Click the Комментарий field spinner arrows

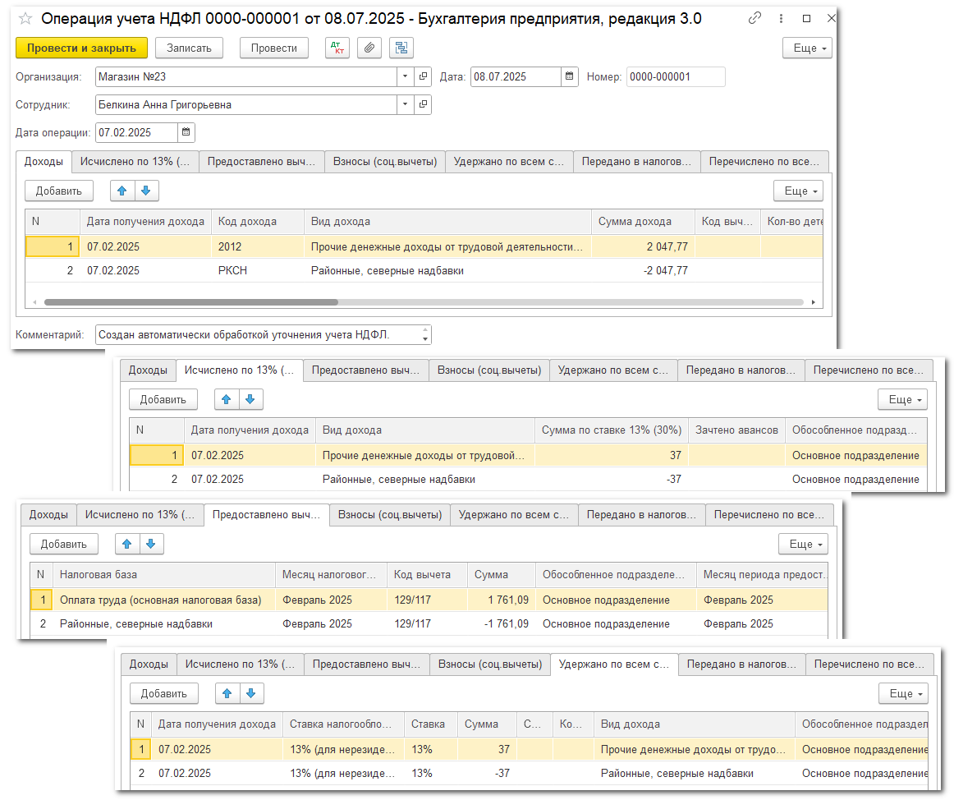pos(424,334)
